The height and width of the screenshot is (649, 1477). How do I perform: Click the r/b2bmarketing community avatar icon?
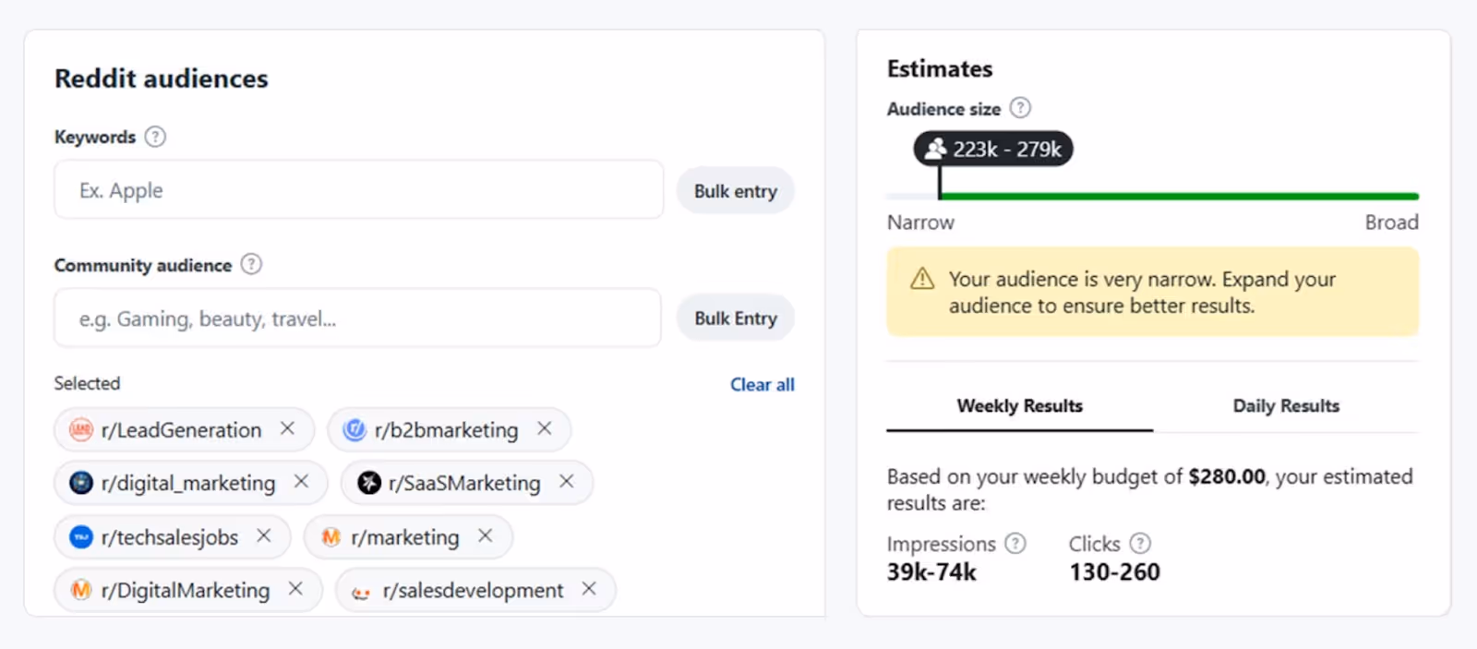point(354,429)
